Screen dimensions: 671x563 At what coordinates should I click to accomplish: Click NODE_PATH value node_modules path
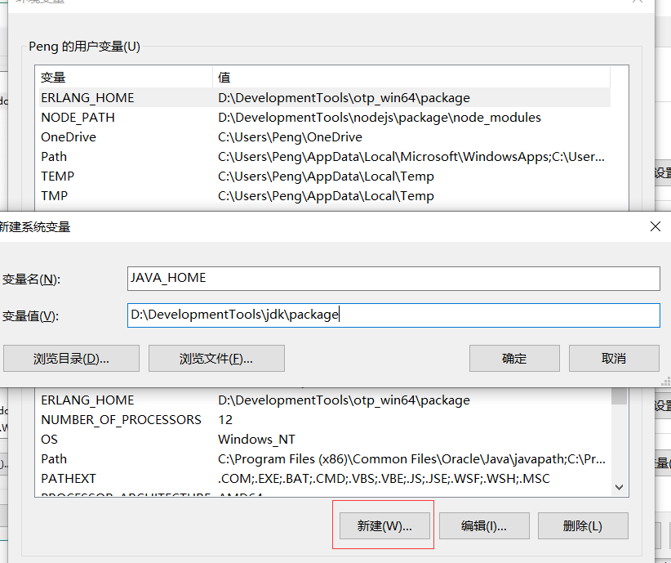[380, 118]
